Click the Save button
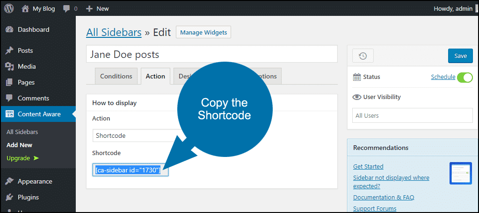 (460, 56)
